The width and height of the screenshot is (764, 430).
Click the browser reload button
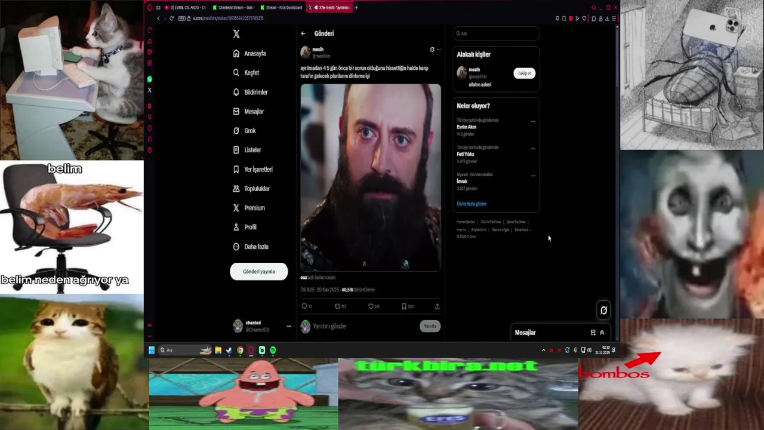[x=171, y=19]
